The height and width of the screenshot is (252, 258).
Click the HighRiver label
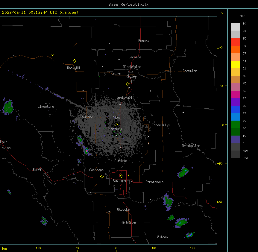129,222
